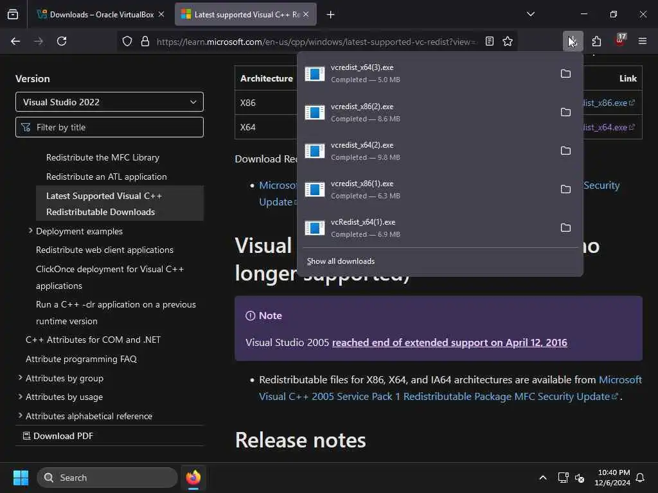Click the muted volume tray icon

coord(580,478)
